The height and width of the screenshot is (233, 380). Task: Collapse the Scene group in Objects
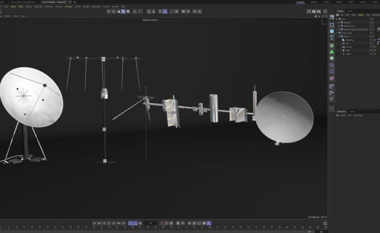(x=338, y=37)
